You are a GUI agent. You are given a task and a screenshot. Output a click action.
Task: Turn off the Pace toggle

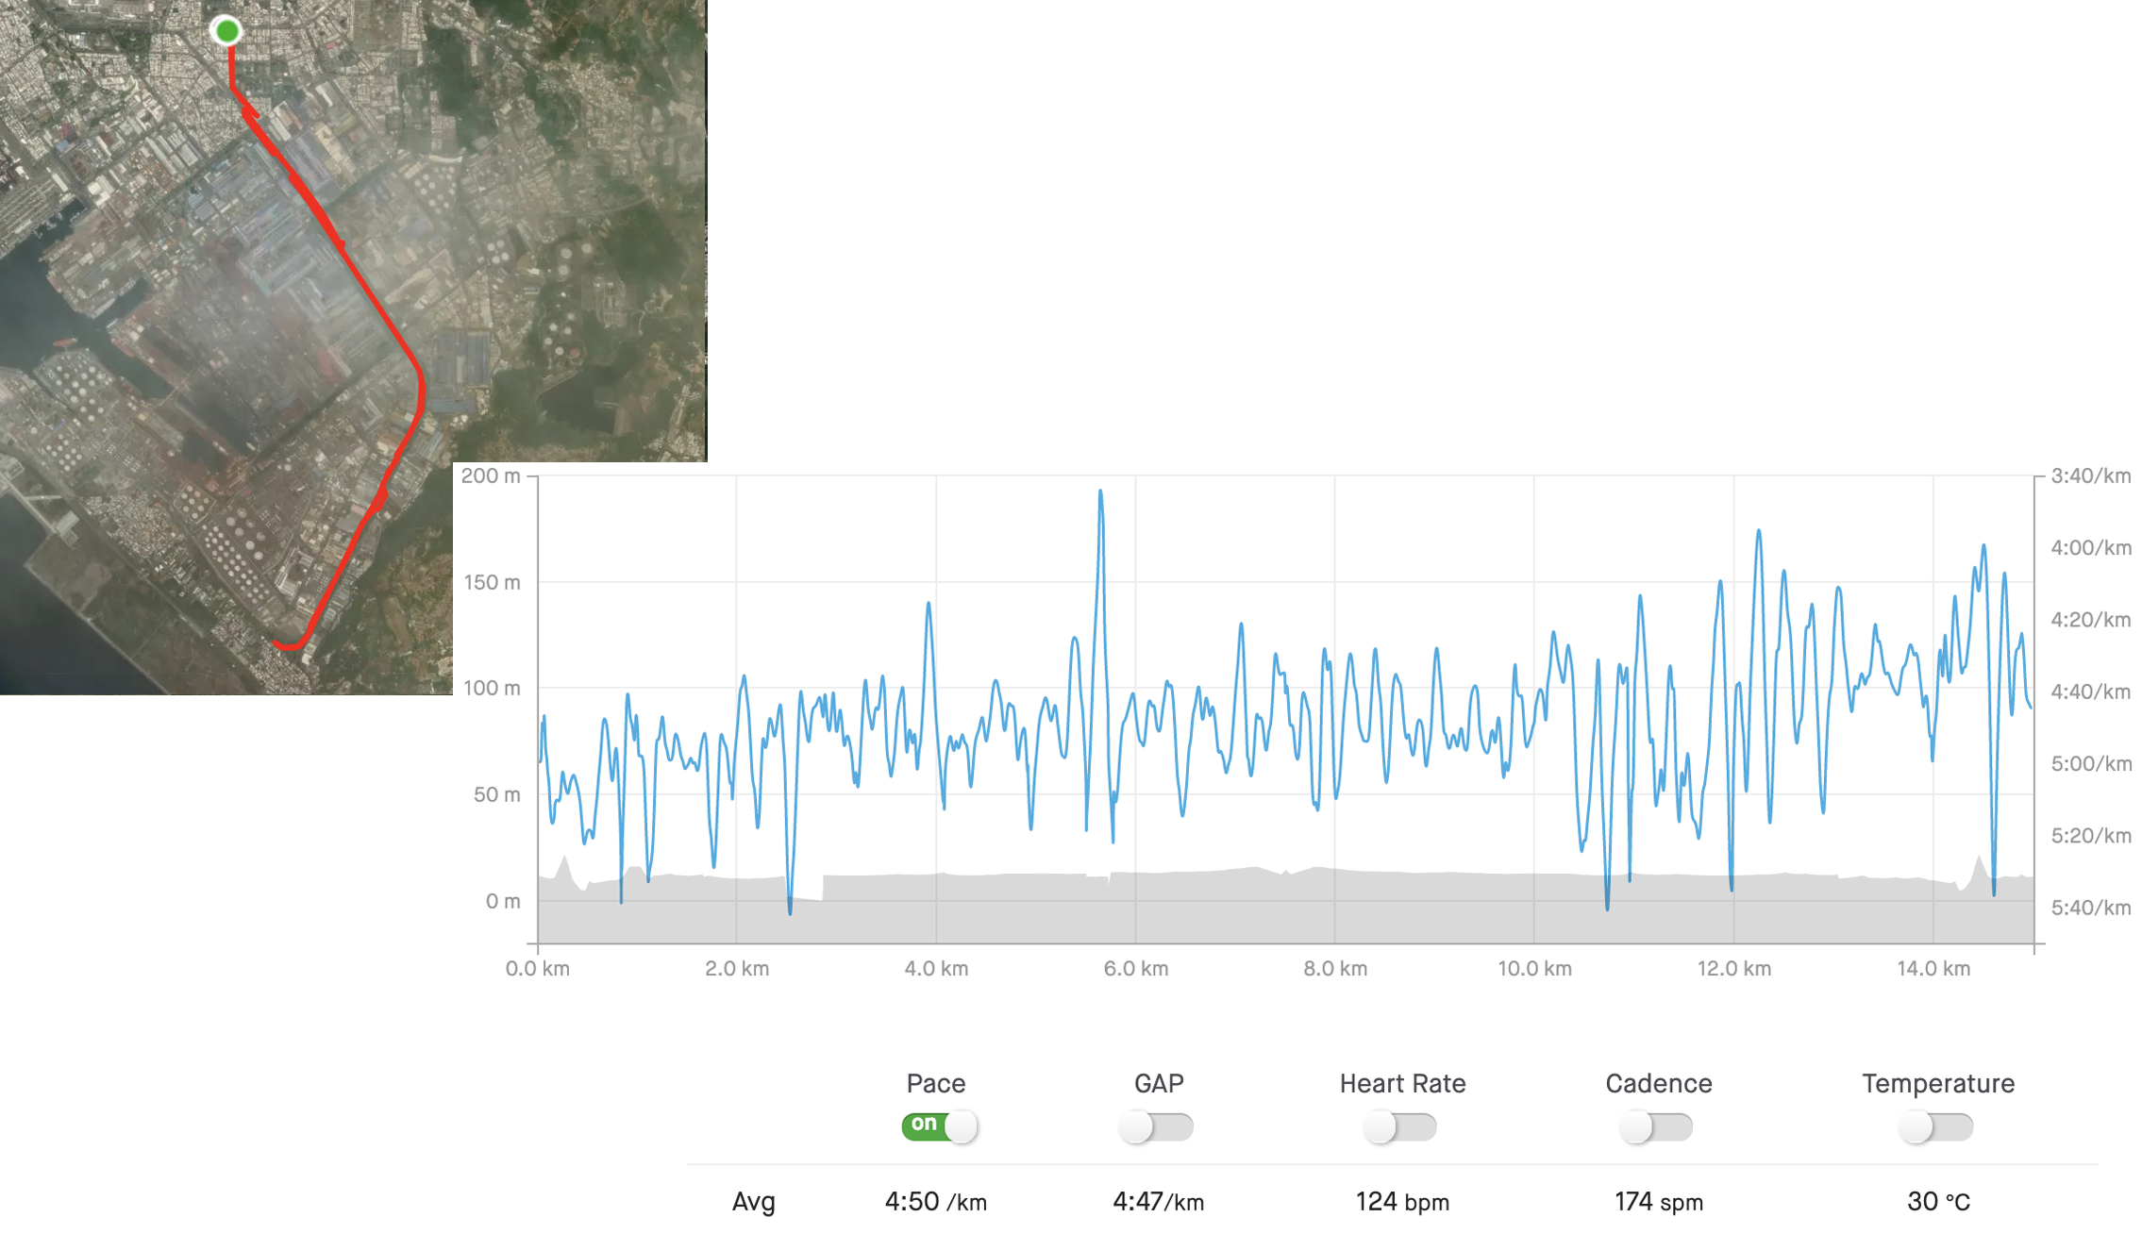pos(939,1126)
